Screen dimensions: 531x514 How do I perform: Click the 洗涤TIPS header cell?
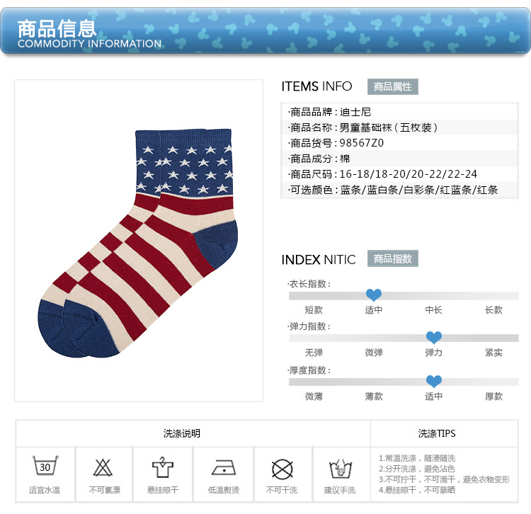click(437, 433)
